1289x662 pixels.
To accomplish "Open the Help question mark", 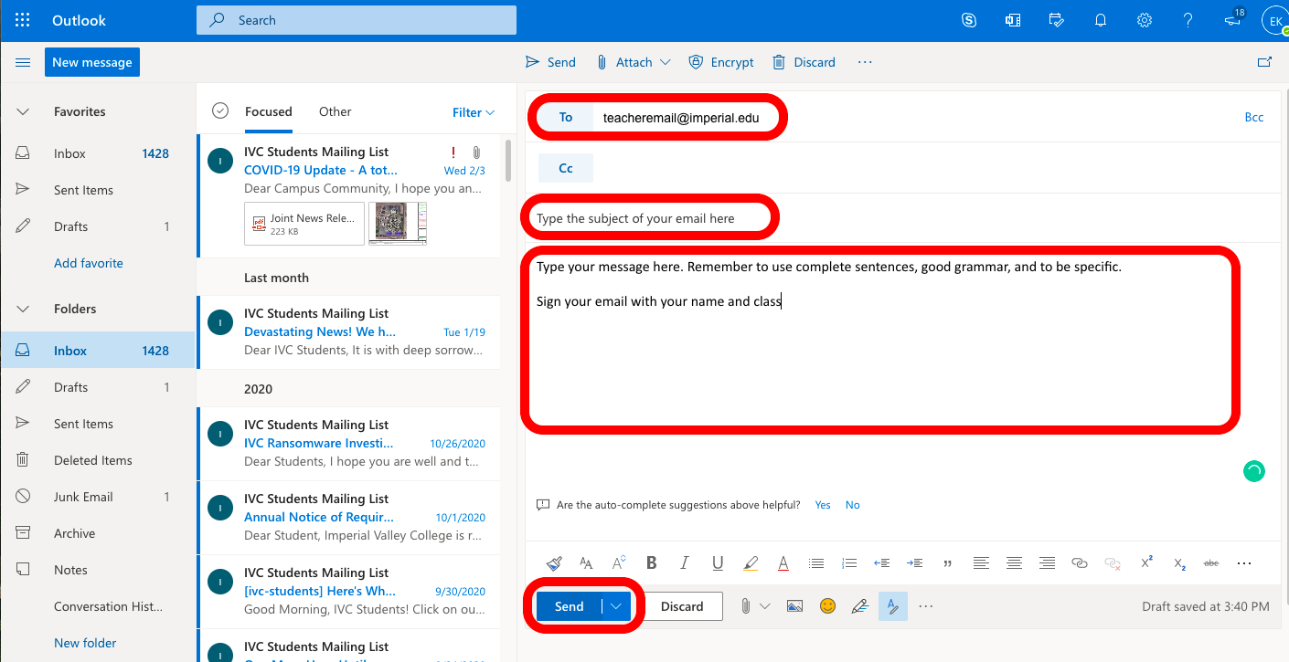I will [1188, 20].
